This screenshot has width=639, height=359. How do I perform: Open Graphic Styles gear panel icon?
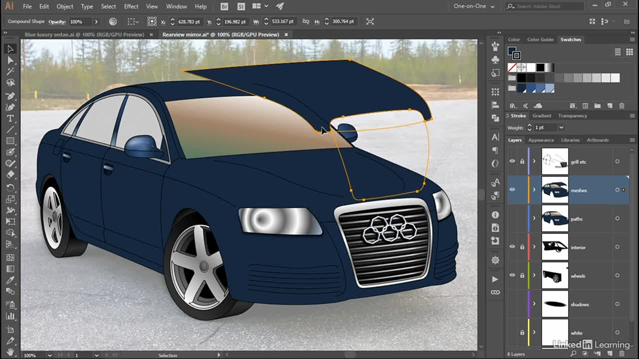tap(495, 260)
